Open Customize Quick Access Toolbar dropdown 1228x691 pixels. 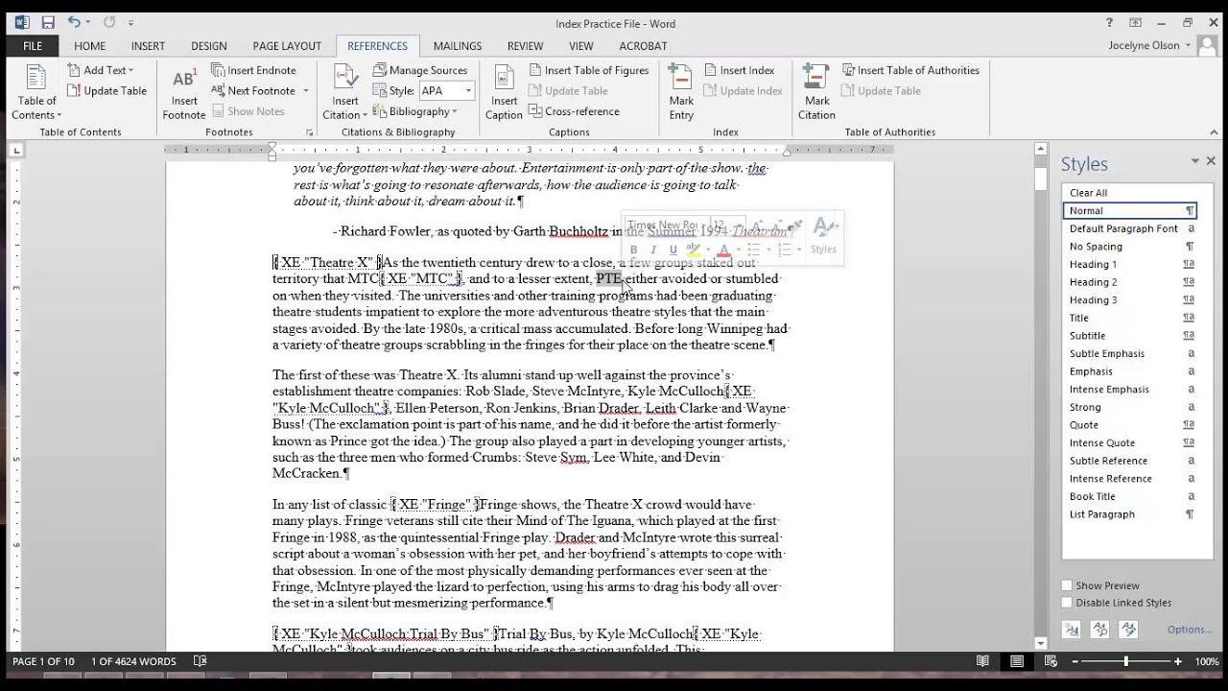tap(131, 22)
